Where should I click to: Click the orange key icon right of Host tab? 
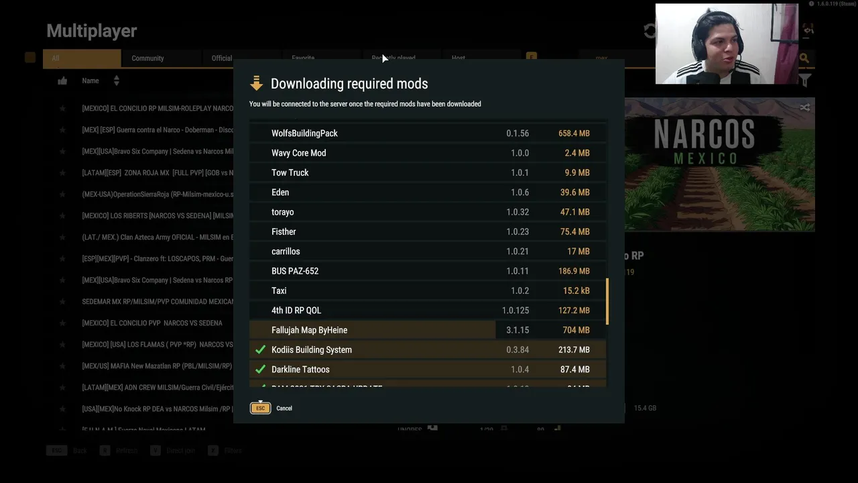pos(532,58)
